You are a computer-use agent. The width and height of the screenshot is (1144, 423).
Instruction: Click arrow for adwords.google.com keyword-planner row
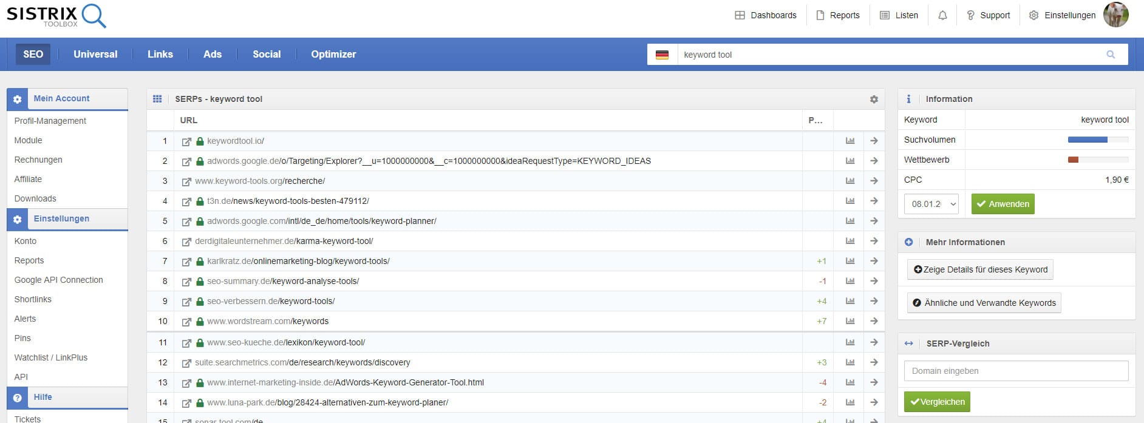pyautogui.click(x=874, y=221)
